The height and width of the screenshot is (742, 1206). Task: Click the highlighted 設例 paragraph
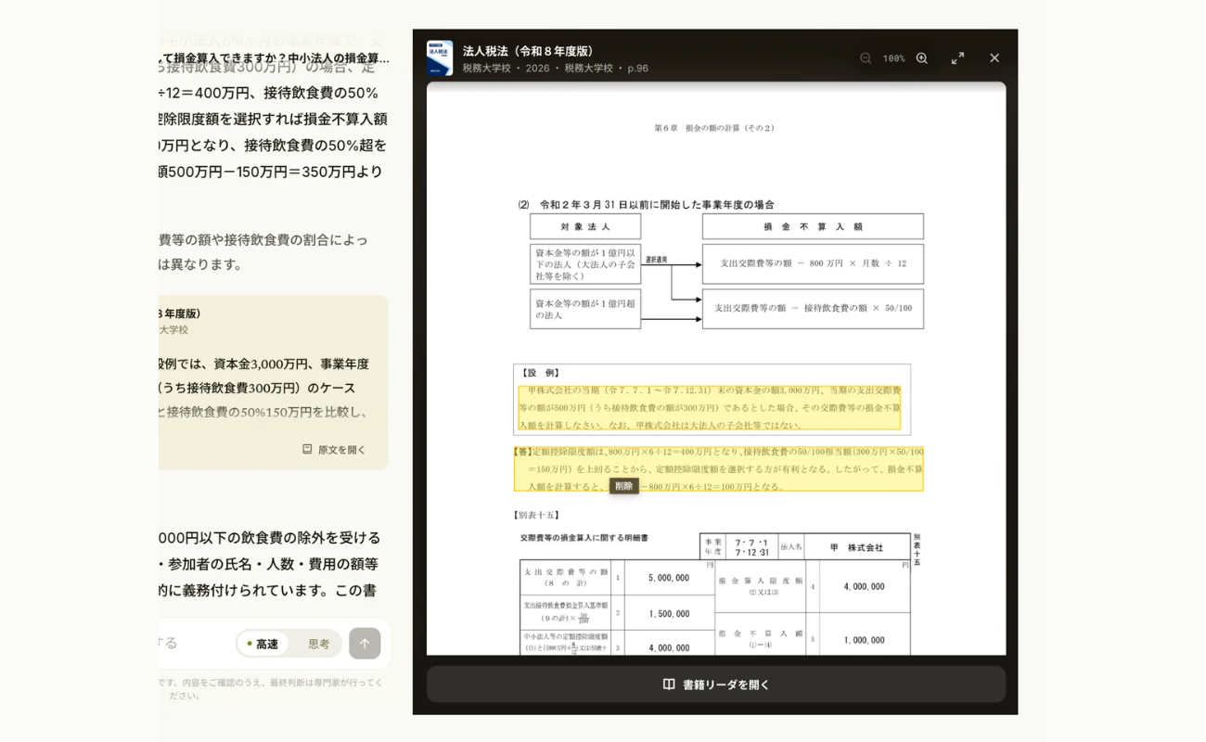pyautogui.click(x=710, y=408)
